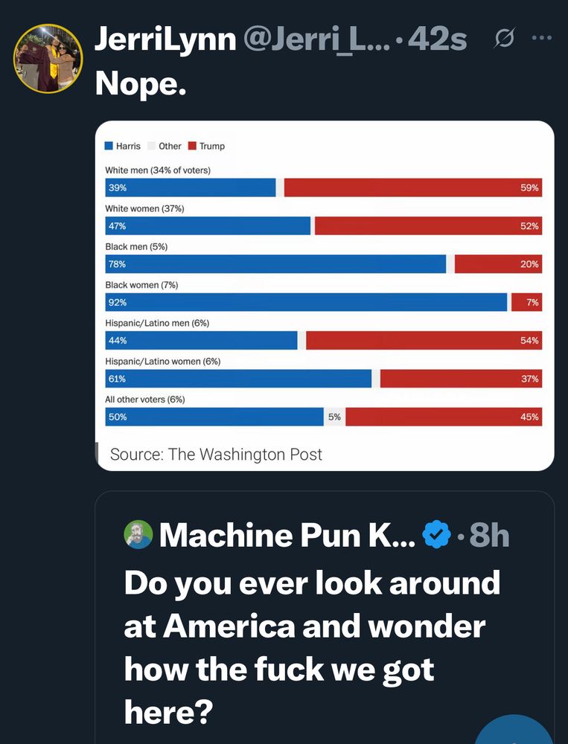The width and height of the screenshot is (568, 744).
Task: Open the quoted tweet text
Action: (x=312, y=647)
